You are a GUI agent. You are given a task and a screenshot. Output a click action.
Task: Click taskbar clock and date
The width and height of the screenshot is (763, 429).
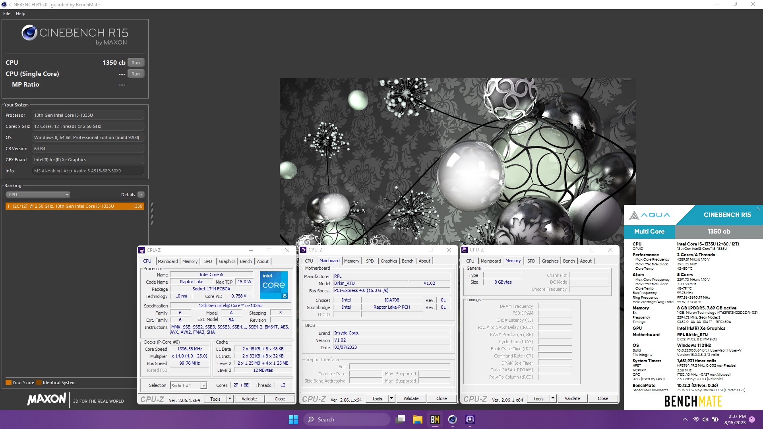pos(735,419)
